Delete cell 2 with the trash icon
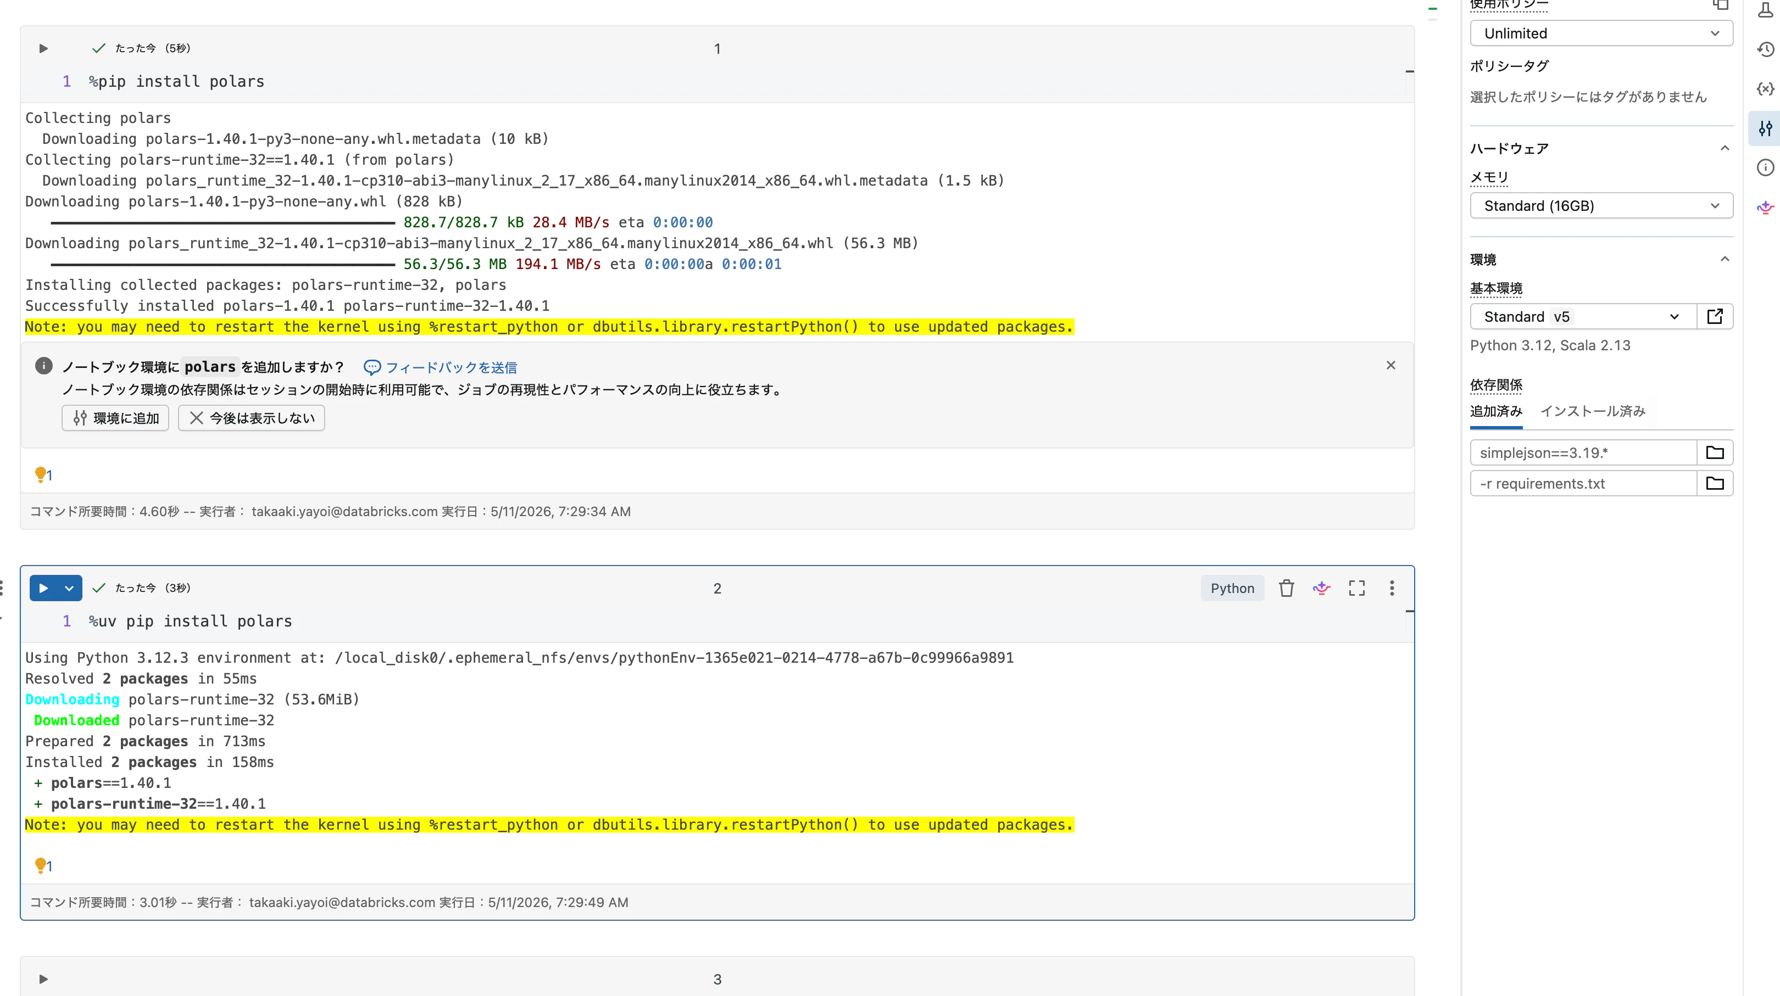Image resolution: width=1780 pixels, height=996 pixels. pyautogui.click(x=1286, y=589)
